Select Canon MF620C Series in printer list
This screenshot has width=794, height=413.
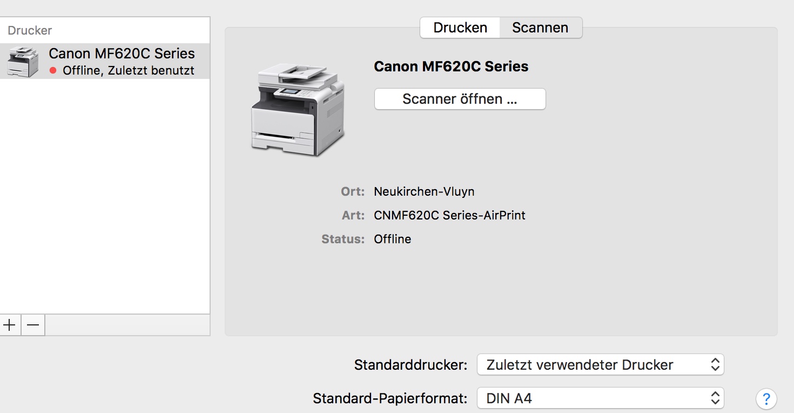[122, 54]
